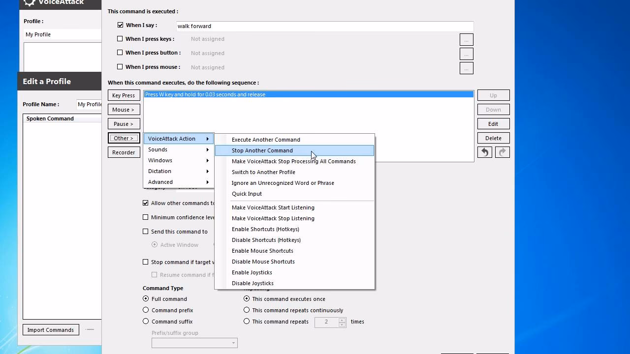
Task: Select the 'Press W key and hold' action row
Action: click(309, 94)
